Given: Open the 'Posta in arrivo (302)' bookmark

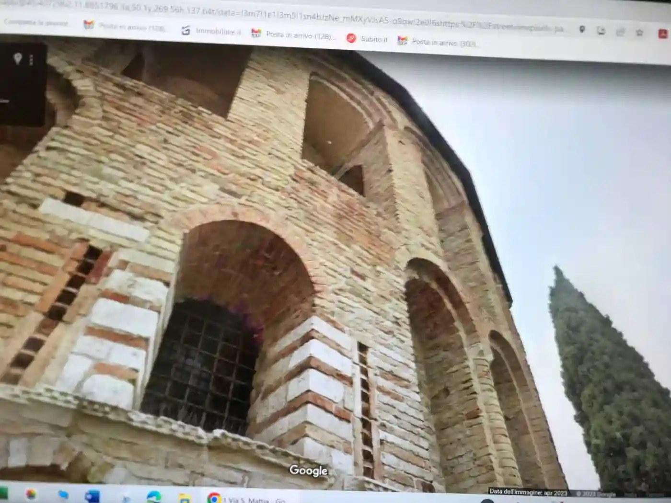Looking at the screenshot, I should [x=438, y=42].
